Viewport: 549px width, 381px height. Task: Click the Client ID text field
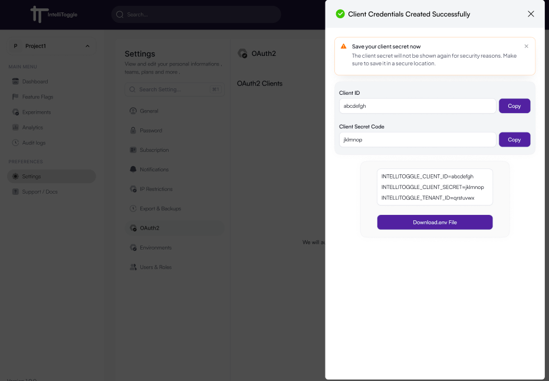417,106
